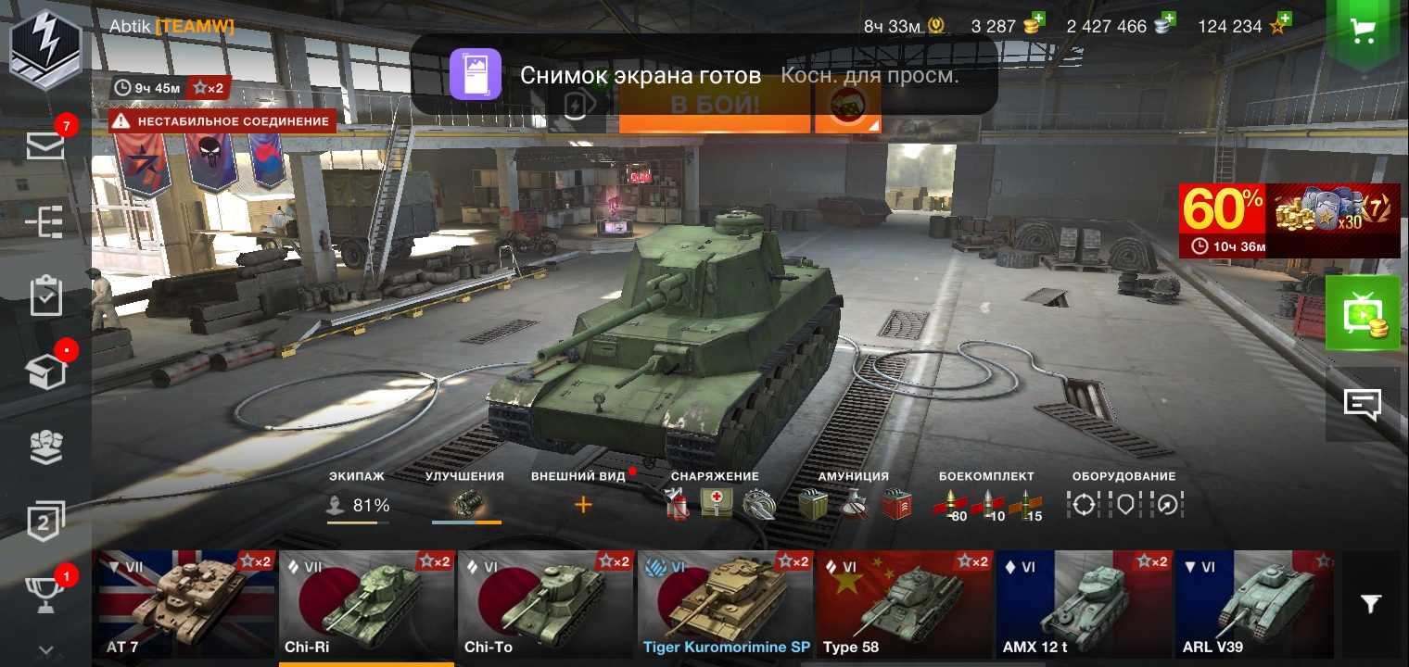Screen dimensions: 1409x667
Task: Select the Chi-To tank in carousel
Action: (x=546, y=604)
